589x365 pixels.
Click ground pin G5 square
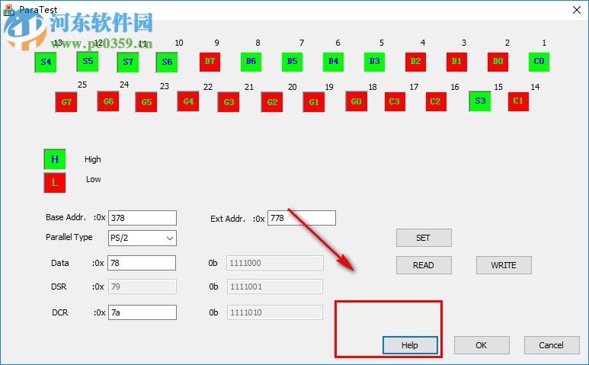click(x=146, y=102)
